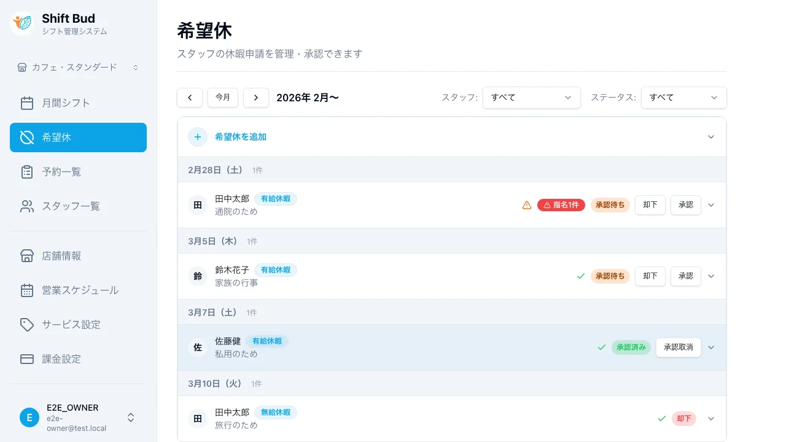The image size is (786, 442).
Task: Open the スタッフ filter dropdown
Action: tap(531, 98)
